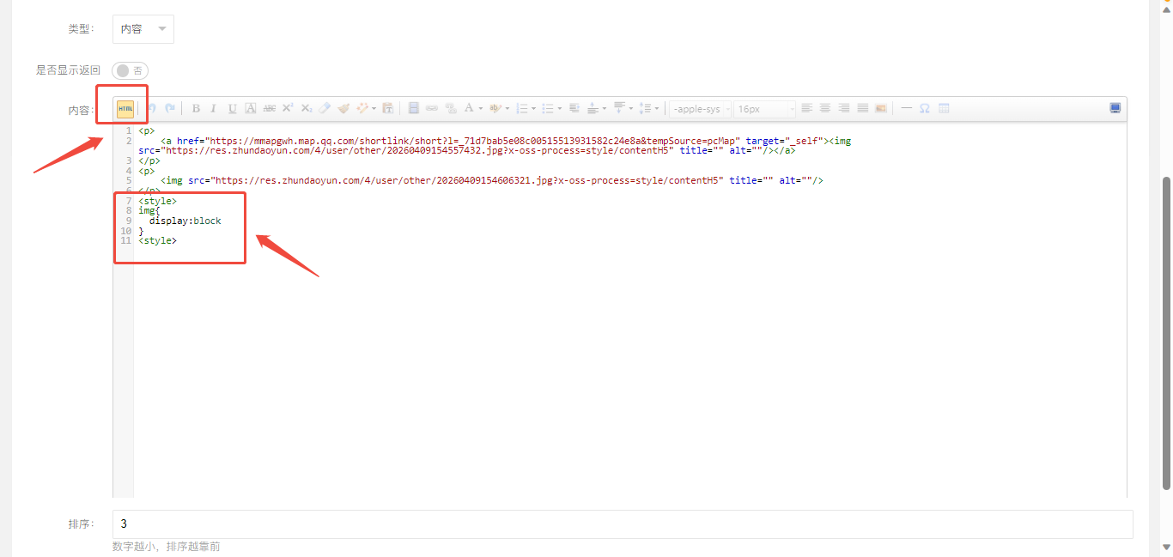Toggle the 是否显示返回 switch
This screenshot has height=557, width=1173.
[x=130, y=70]
